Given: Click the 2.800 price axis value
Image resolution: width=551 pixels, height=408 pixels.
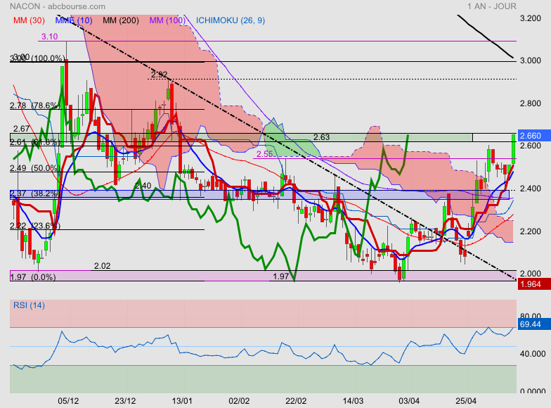Looking at the screenshot, I should click(531, 103).
